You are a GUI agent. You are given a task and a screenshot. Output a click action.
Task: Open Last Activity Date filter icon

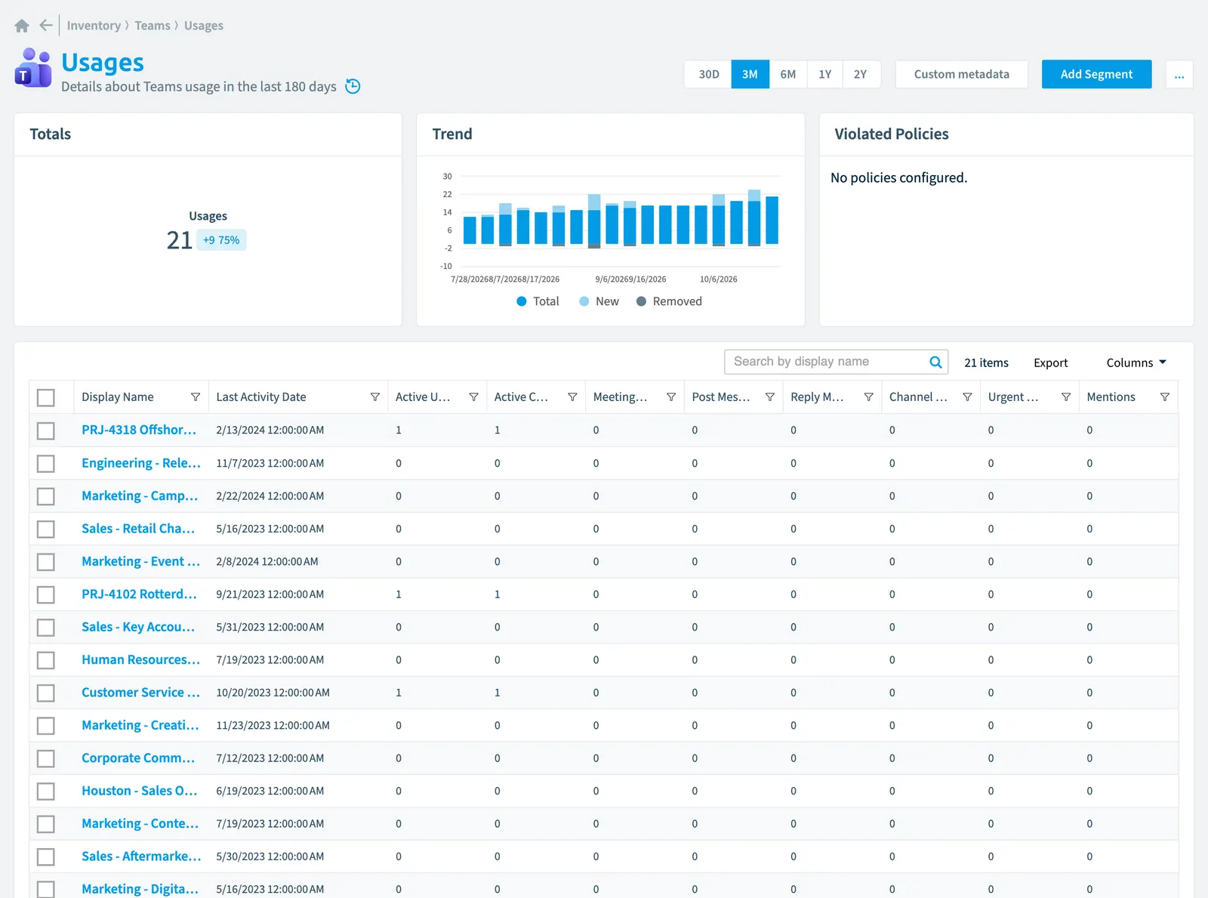[x=374, y=397]
